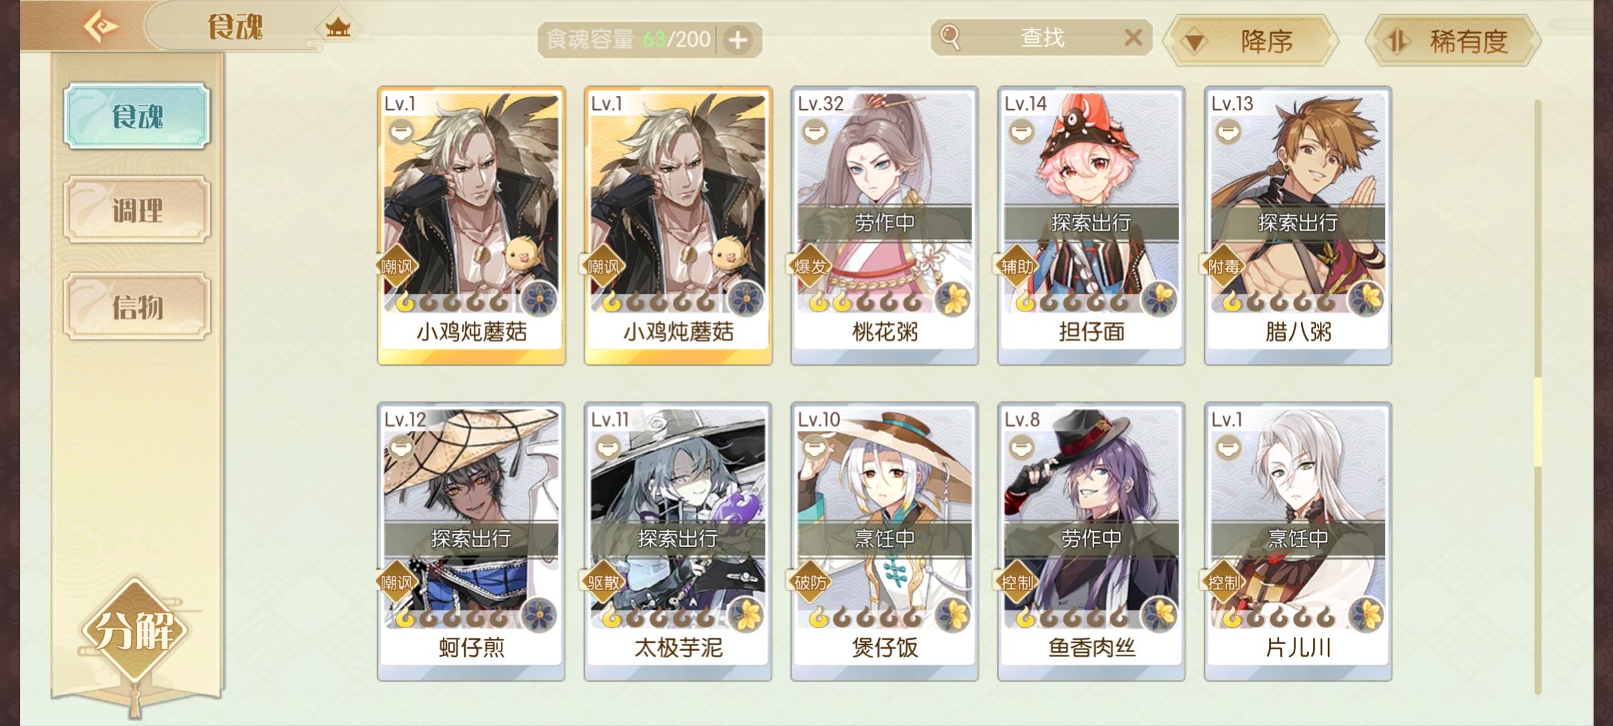The image size is (1613, 726).
Task: Tap flower emblem on 担仔面 card
Action: coord(1159,298)
